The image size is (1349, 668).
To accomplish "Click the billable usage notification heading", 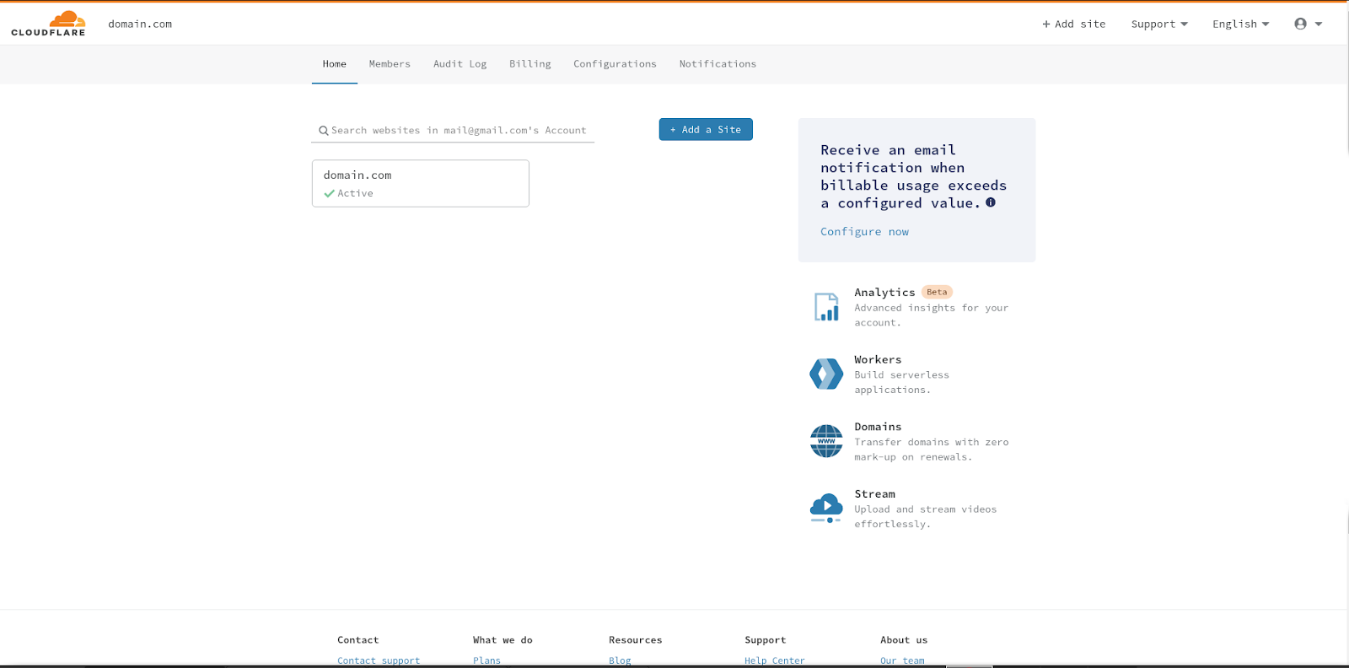I will 914,176.
